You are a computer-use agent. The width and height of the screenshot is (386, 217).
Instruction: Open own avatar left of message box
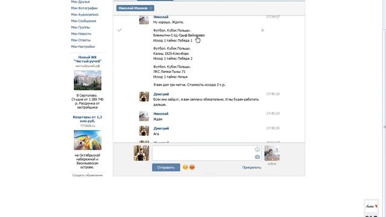click(x=141, y=153)
